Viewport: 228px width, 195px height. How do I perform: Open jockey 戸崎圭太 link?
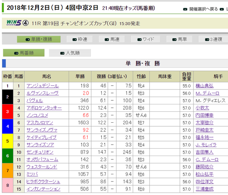pyautogui.click(x=204, y=130)
